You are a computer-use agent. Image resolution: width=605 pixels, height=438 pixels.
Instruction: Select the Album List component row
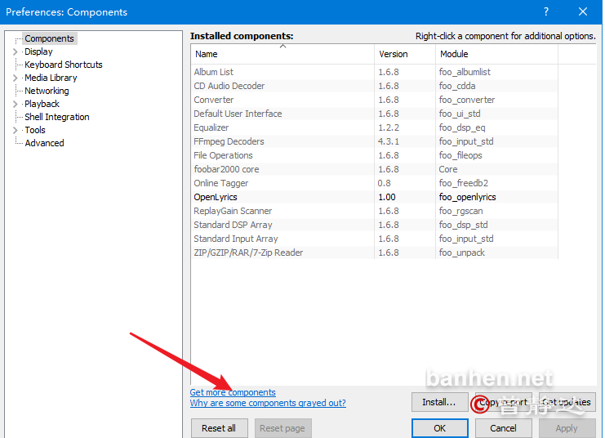(374, 72)
